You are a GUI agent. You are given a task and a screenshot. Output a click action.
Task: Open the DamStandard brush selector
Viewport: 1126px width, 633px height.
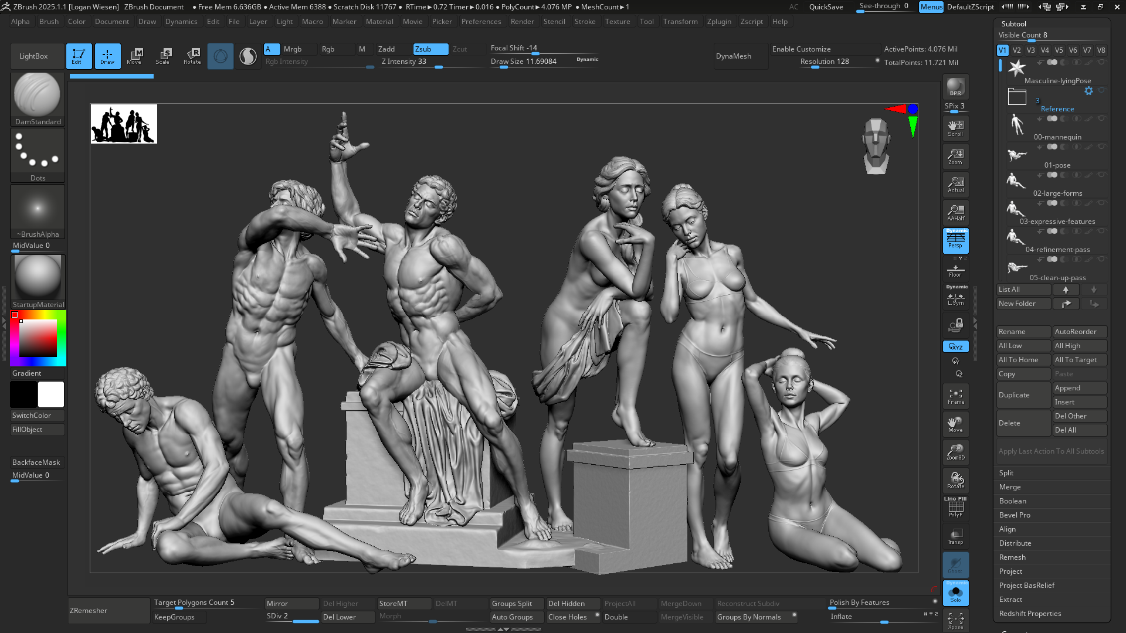38,94
